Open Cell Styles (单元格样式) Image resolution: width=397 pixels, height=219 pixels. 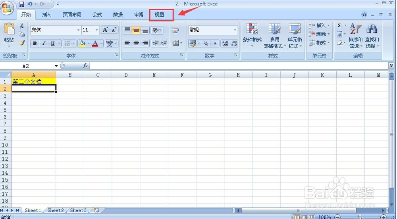click(295, 35)
